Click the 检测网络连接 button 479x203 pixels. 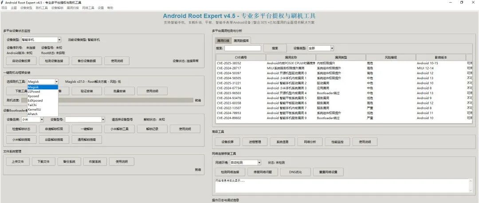click(x=230, y=172)
